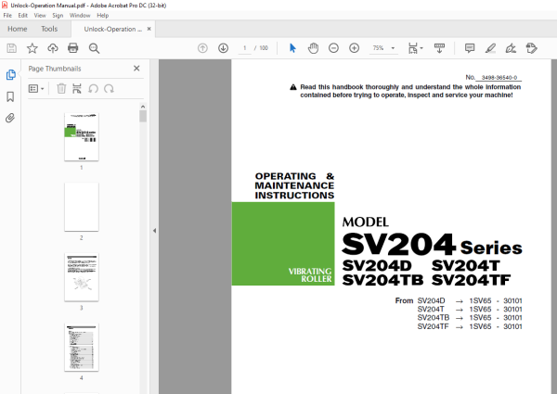Open the View menu

40,15
